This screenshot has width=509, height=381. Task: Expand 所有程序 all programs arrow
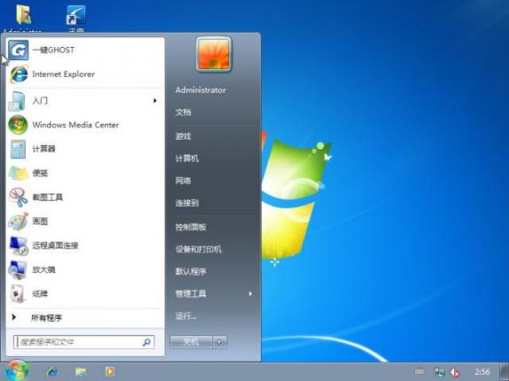click(x=14, y=317)
